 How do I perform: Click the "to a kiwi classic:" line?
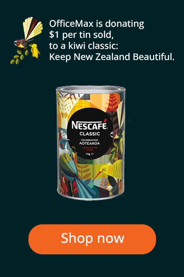tap(84, 46)
